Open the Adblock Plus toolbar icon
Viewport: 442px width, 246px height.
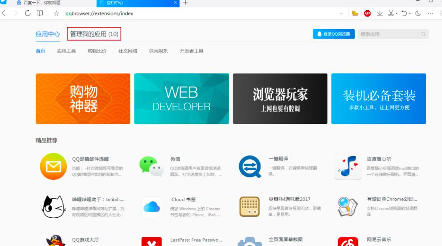point(368,13)
